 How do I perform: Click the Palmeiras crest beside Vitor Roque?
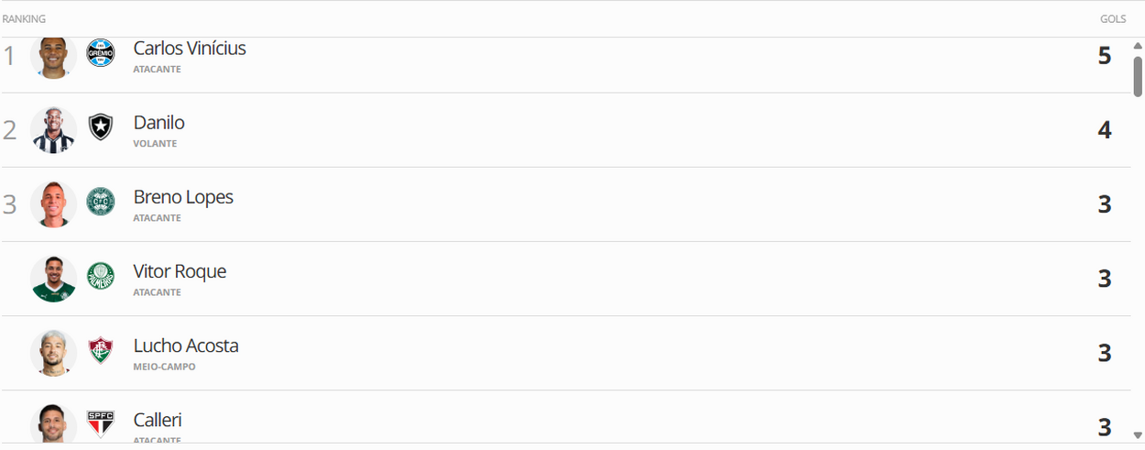pyautogui.click(x=100, y=276)
